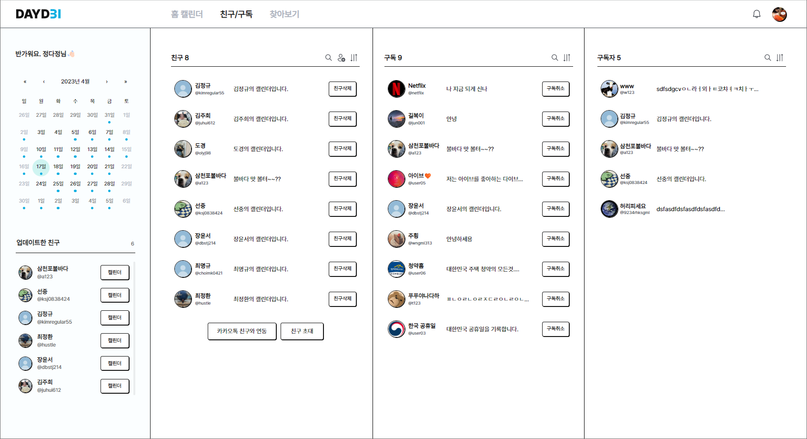Image resolution: width=807 pixels, height=439 pixels.
Task: Click '불바다 맛 볼터~~??' text in subscribers
Action: (680, 149)
